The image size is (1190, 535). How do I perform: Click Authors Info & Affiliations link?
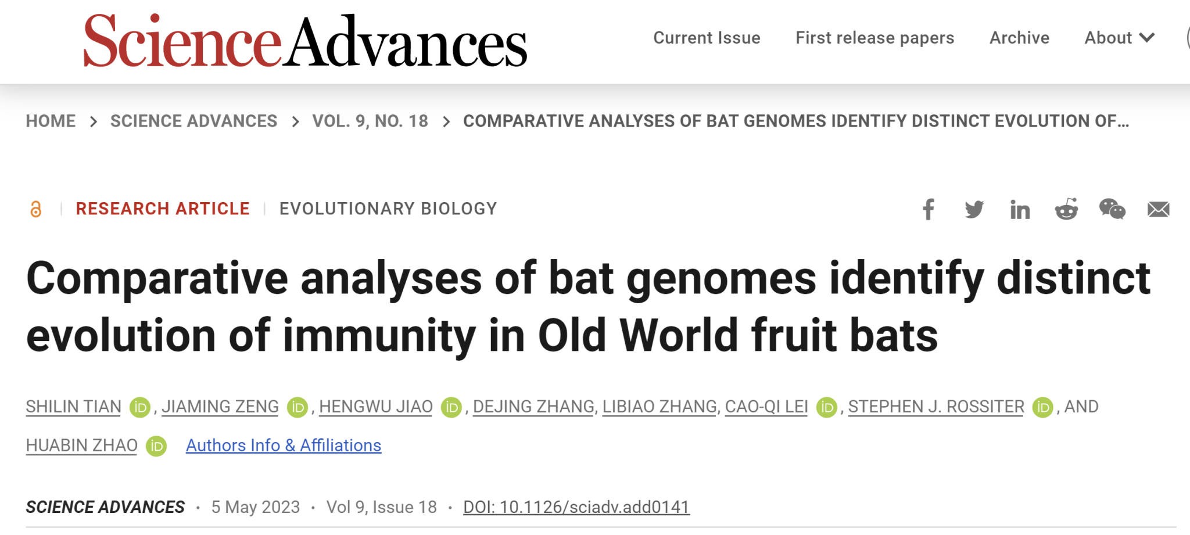[x=284, y=446]
